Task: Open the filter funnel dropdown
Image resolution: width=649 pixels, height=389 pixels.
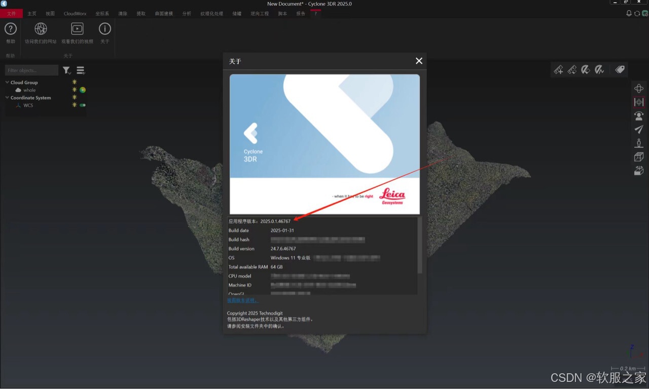Action: pyautogui.click(x=67, y=70)
